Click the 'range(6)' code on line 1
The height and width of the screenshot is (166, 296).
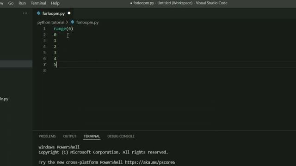63,29
